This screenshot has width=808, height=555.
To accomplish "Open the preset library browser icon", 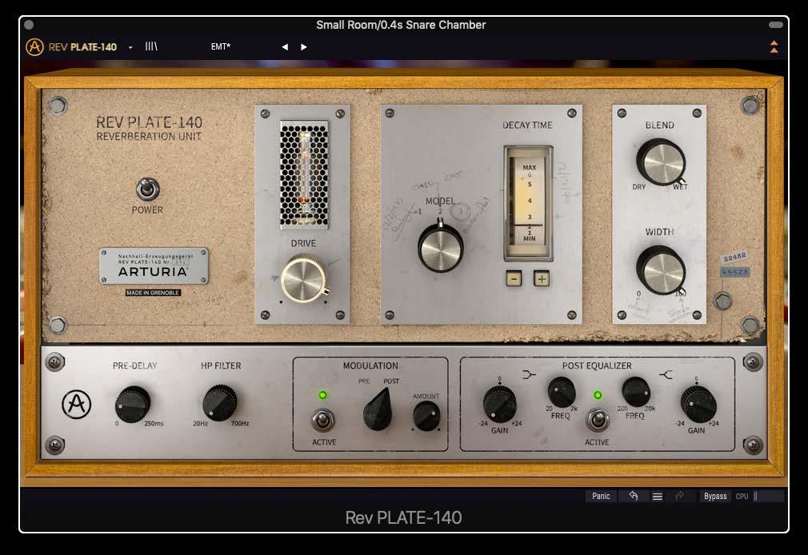I will [x=151, y=46].
